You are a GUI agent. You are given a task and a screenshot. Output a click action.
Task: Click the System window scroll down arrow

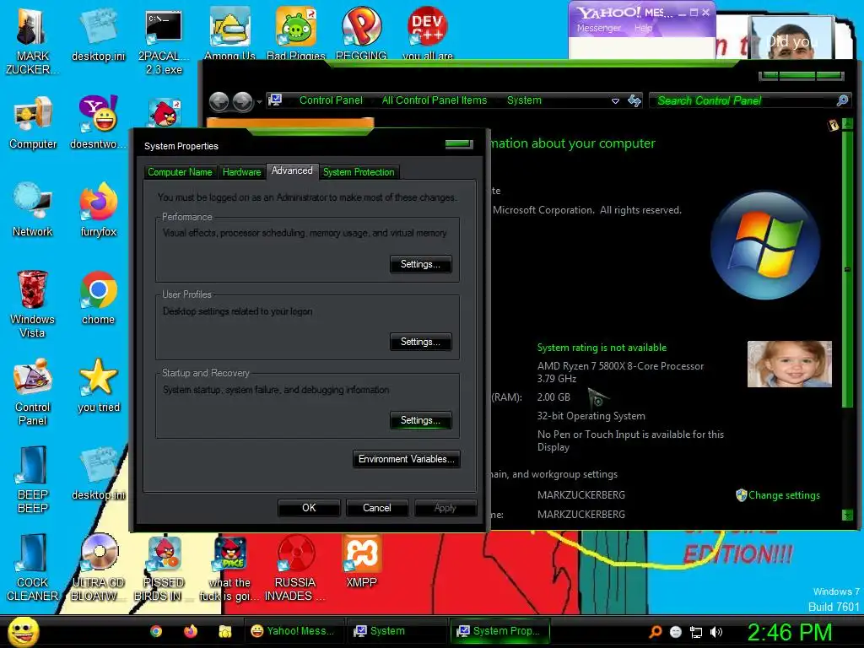[847, 516]
